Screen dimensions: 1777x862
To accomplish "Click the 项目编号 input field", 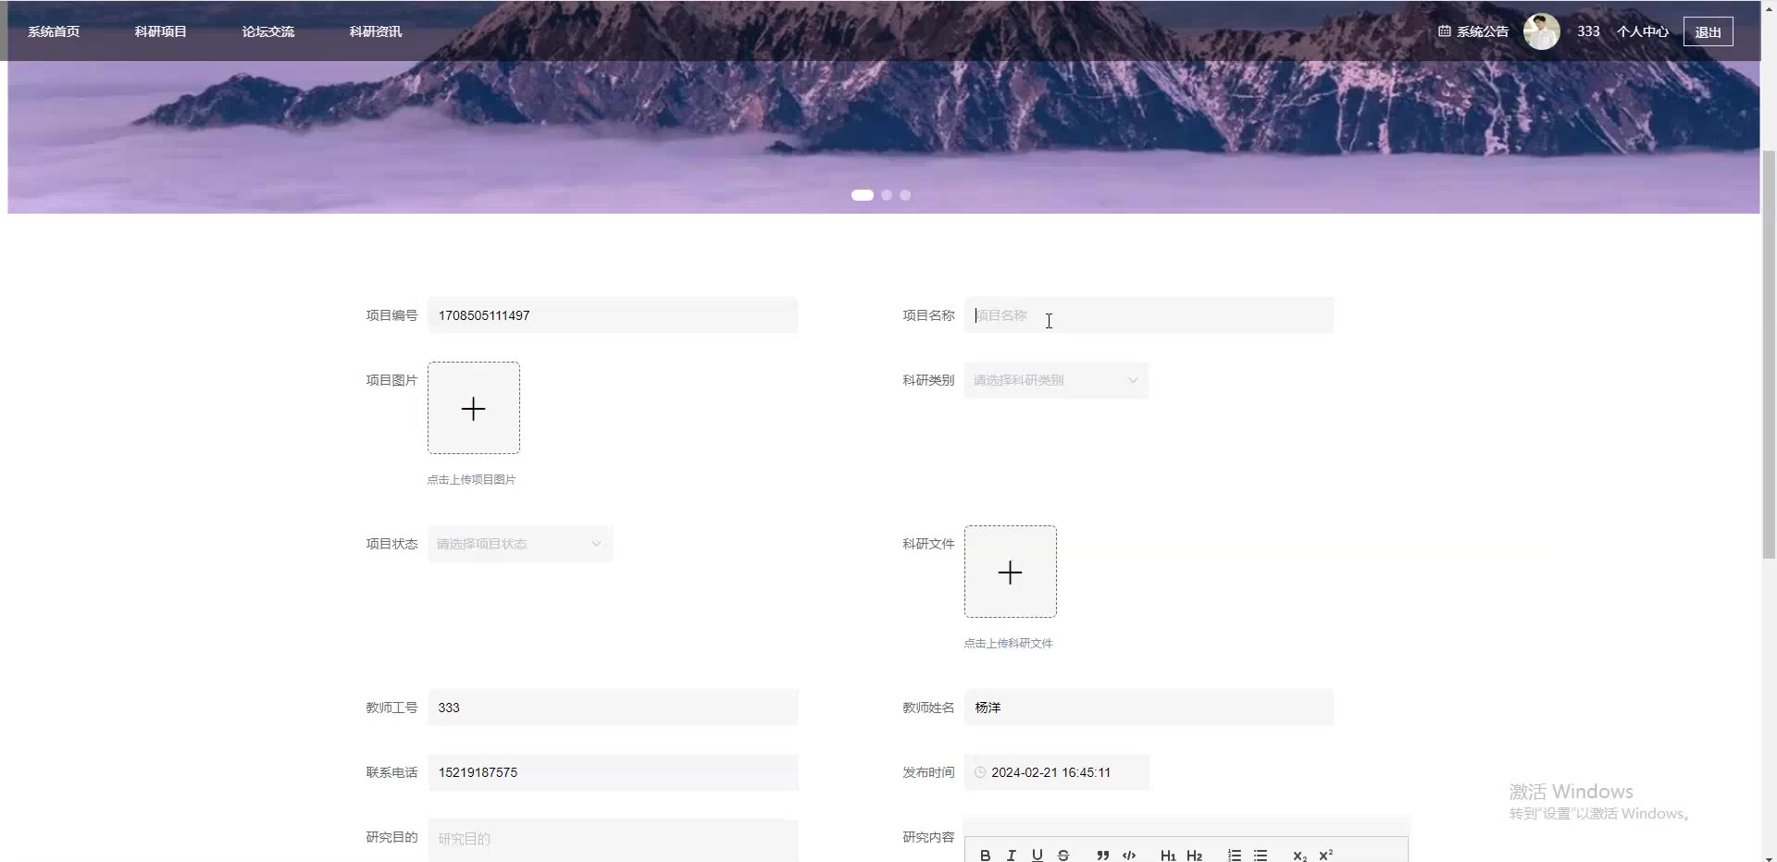I will tap(613, 315).
